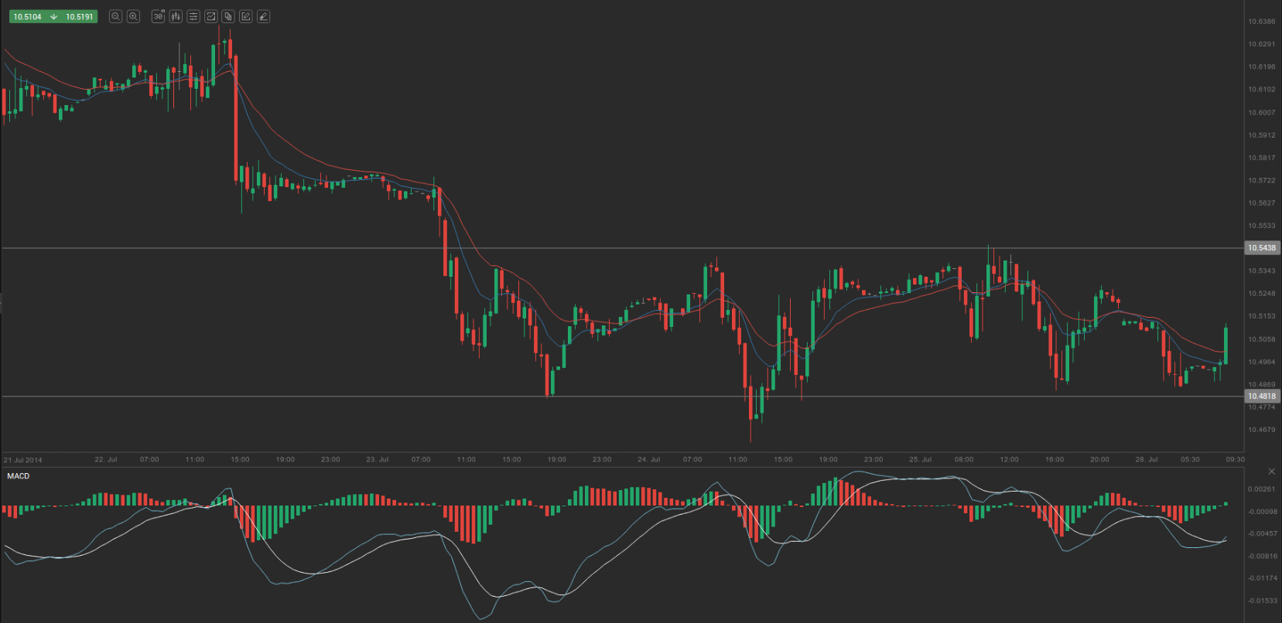This screenshot has height=623, width=1282.
Task: Click the down arrow in the price badge
Action: point(53,16)
